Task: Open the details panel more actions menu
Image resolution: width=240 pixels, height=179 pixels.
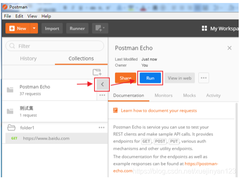Action: pos(204,78)
